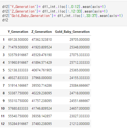Select cell value 71479.500000
The image size is (127, 129).
pos(18,47)
